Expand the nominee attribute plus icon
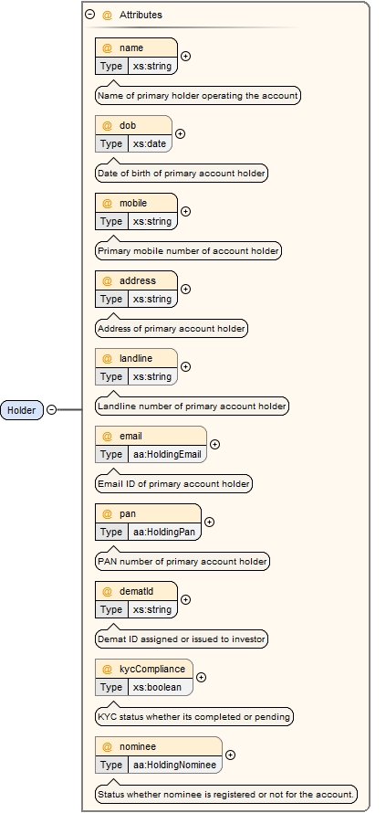 pos(230,755)
